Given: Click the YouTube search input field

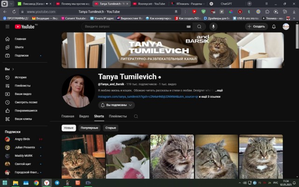Looking at the screenshot, I should coord(135,27).
